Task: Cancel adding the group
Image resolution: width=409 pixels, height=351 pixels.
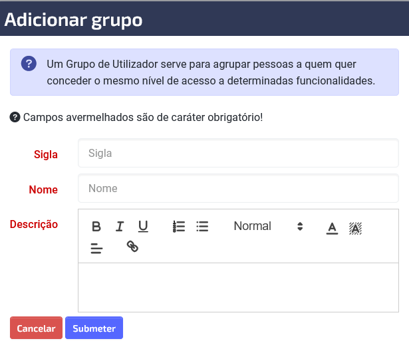Action: point(37,328)
